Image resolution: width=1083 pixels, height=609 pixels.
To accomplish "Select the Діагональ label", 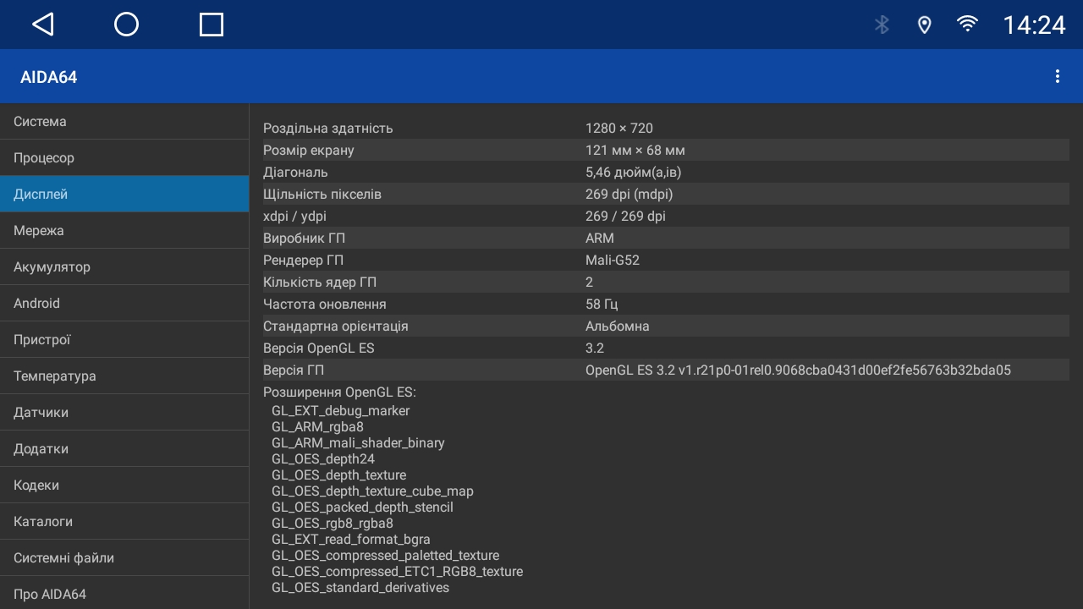I will pyautogui.click(x=295, y=173).
